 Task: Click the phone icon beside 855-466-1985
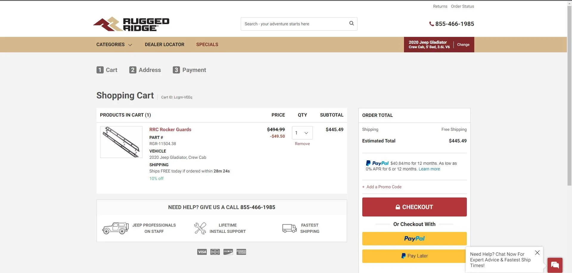click(x=431, y=24)
